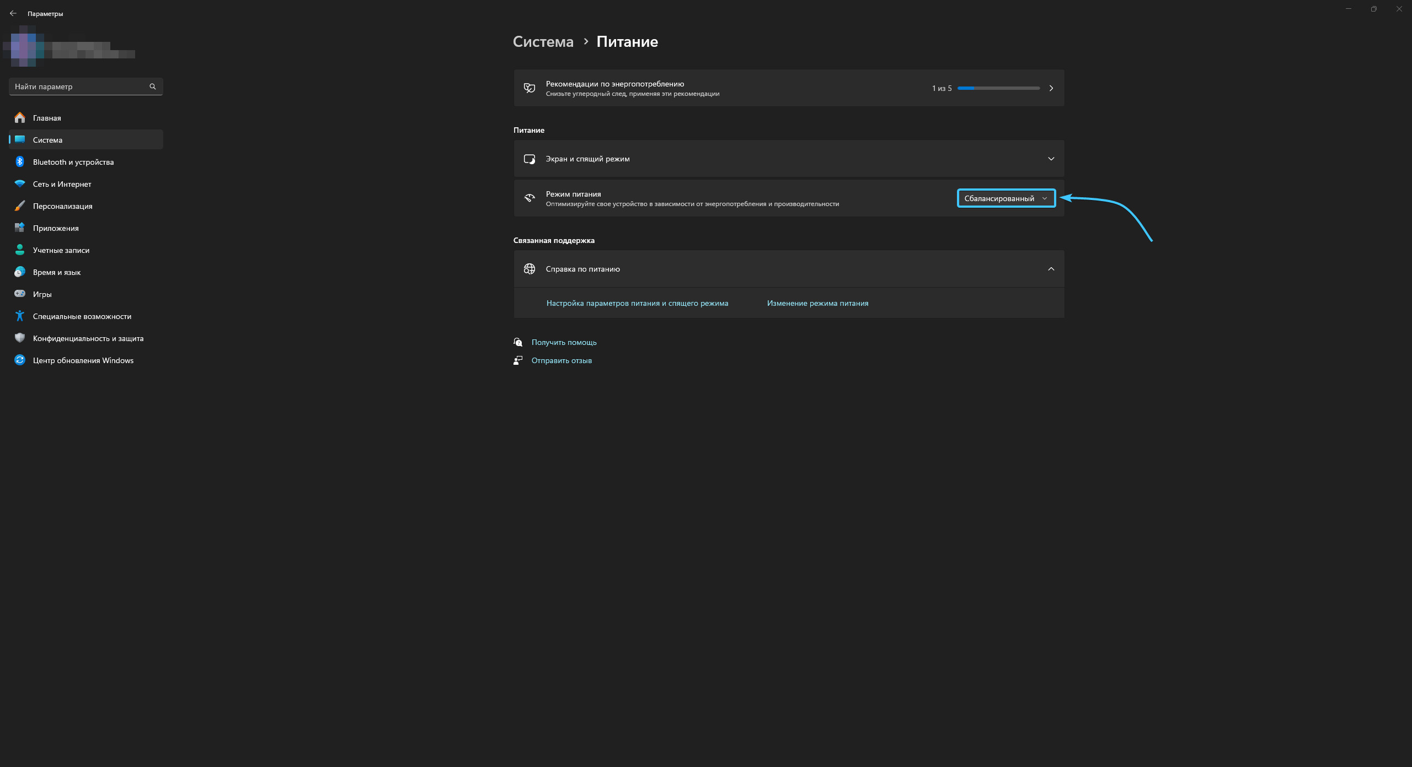This screenshot has height=767, width=1412.
Task: Click the back arrow in title bar
Action: click(x=13, y=13)
